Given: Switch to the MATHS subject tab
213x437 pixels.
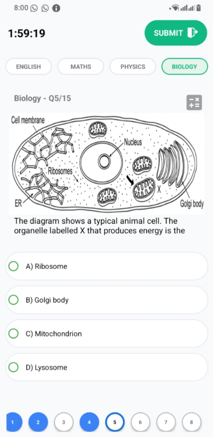Looking at the screenshot, I should tap(81, 67).
